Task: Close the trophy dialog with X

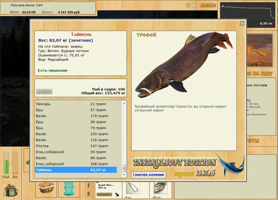Action: point(242,23)
